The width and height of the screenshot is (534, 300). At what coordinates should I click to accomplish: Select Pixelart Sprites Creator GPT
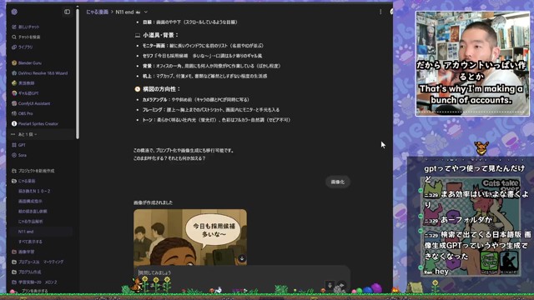[35, 124]
